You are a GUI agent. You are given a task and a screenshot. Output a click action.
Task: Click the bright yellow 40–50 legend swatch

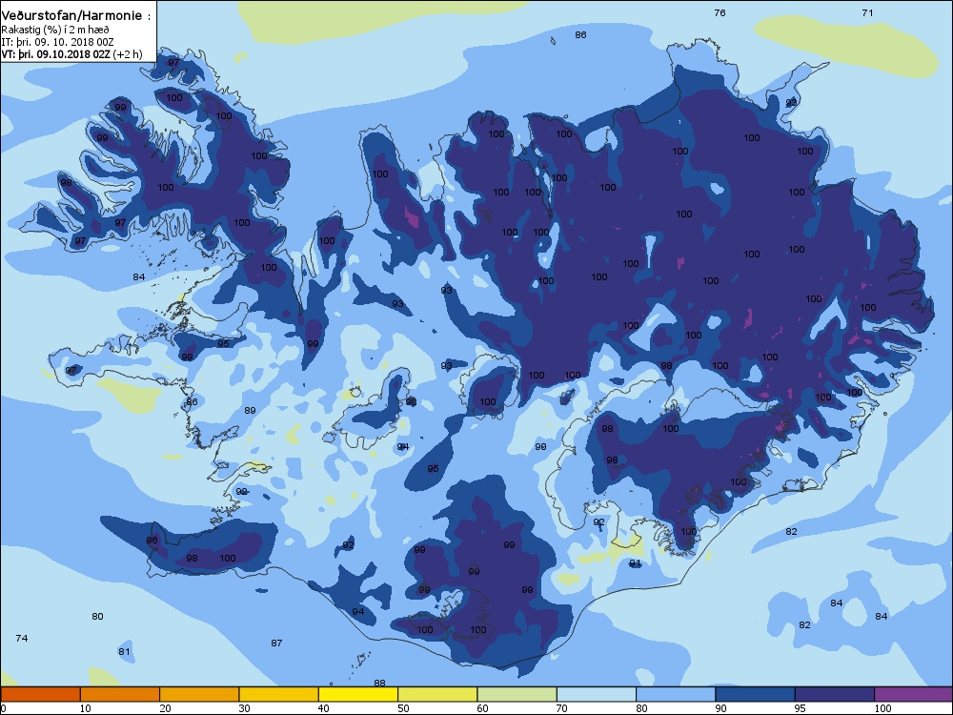[x=358, y=694]
